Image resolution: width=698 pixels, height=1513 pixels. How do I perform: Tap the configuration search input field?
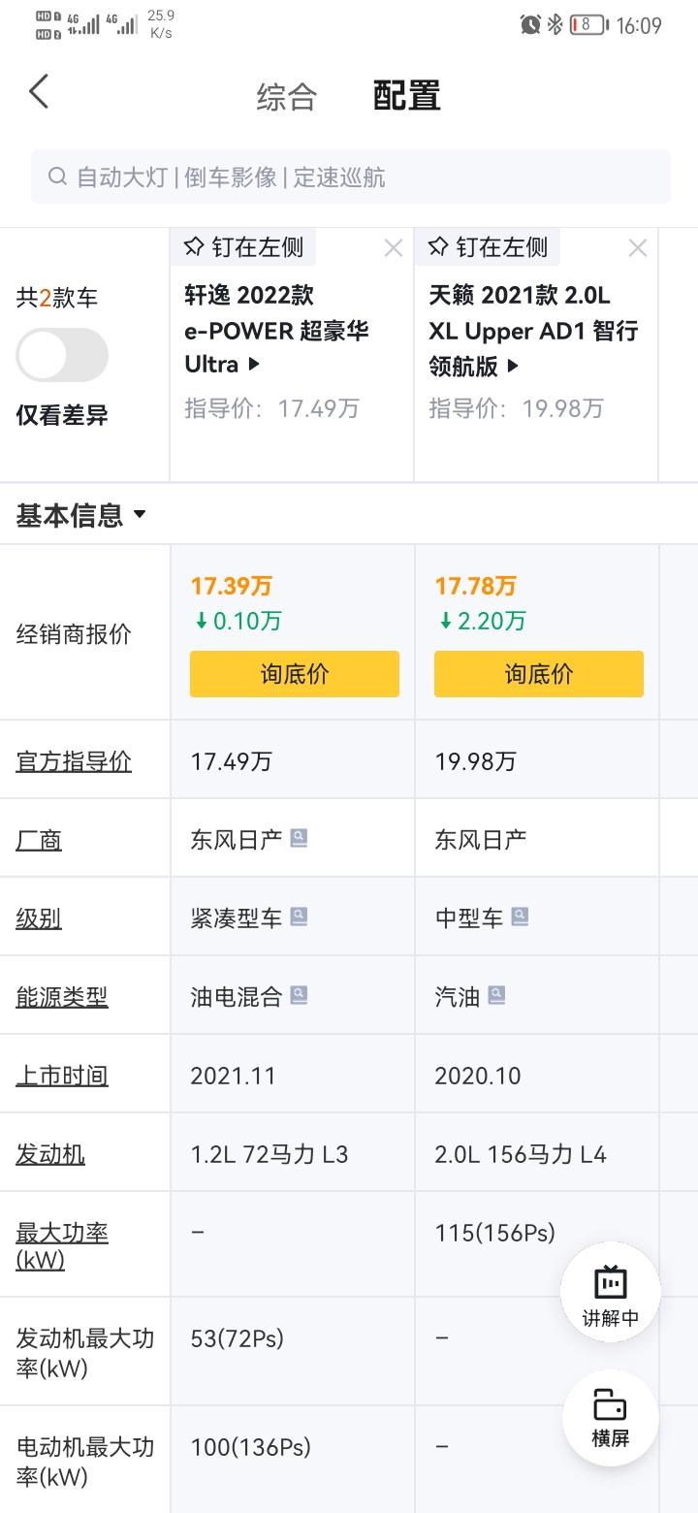click(351, 177)
